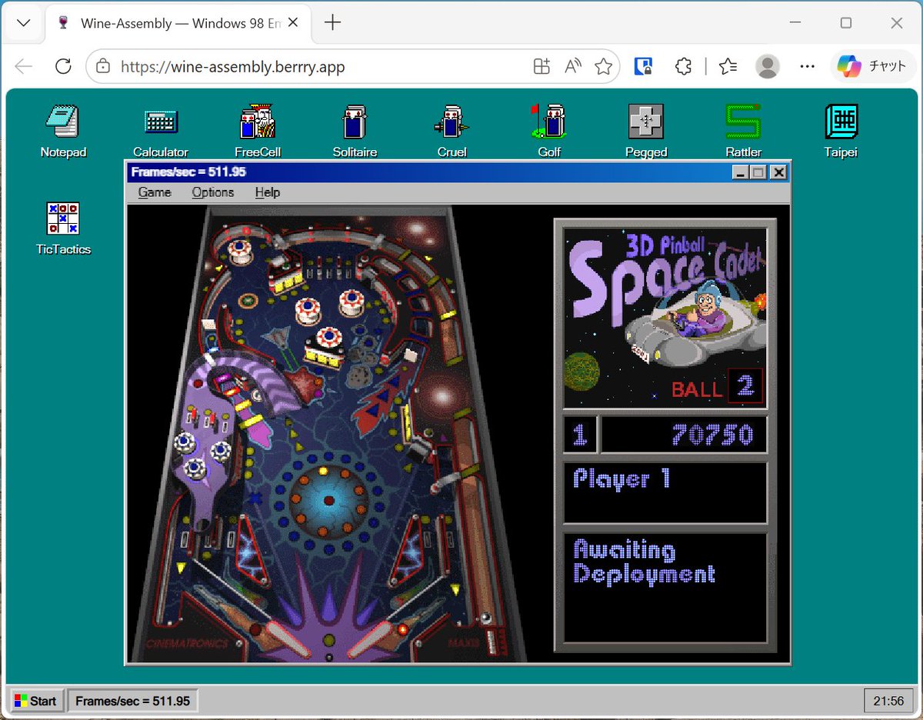Click the BALL 2 counter
The height and width of the screenshot is (720, 923).
(x=716, y=385)
